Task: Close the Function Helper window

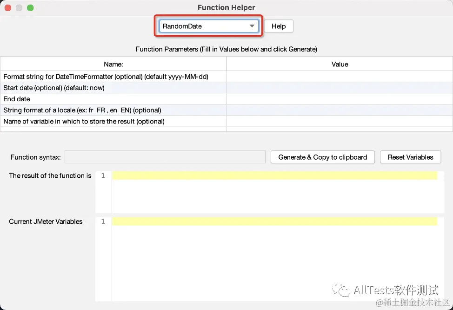Action: 8,8
